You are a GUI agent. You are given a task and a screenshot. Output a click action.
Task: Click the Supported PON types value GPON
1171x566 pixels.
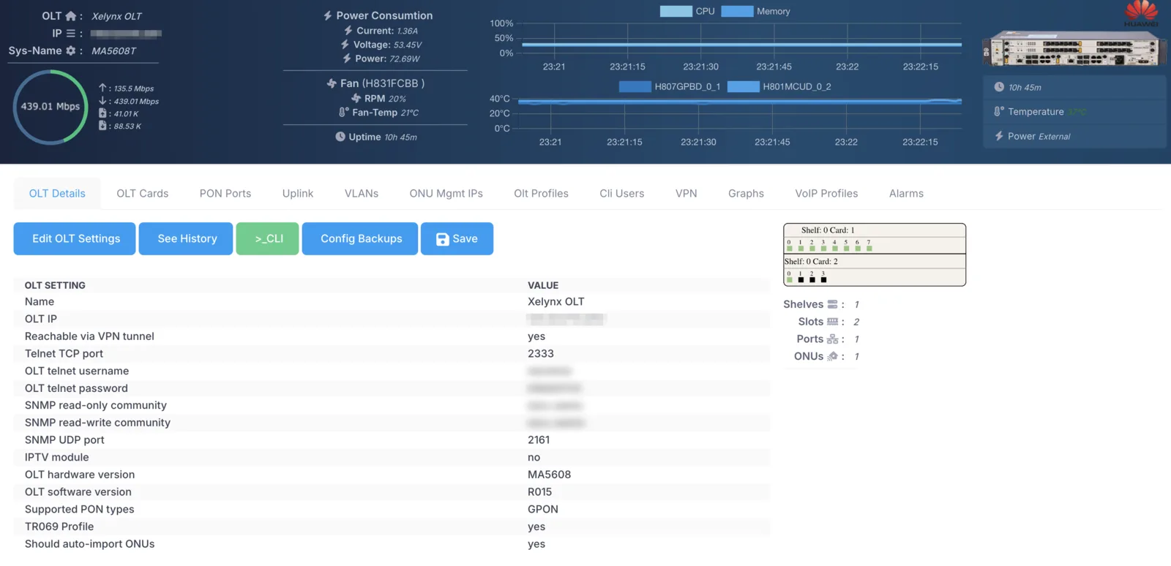(x=543, y=510)
